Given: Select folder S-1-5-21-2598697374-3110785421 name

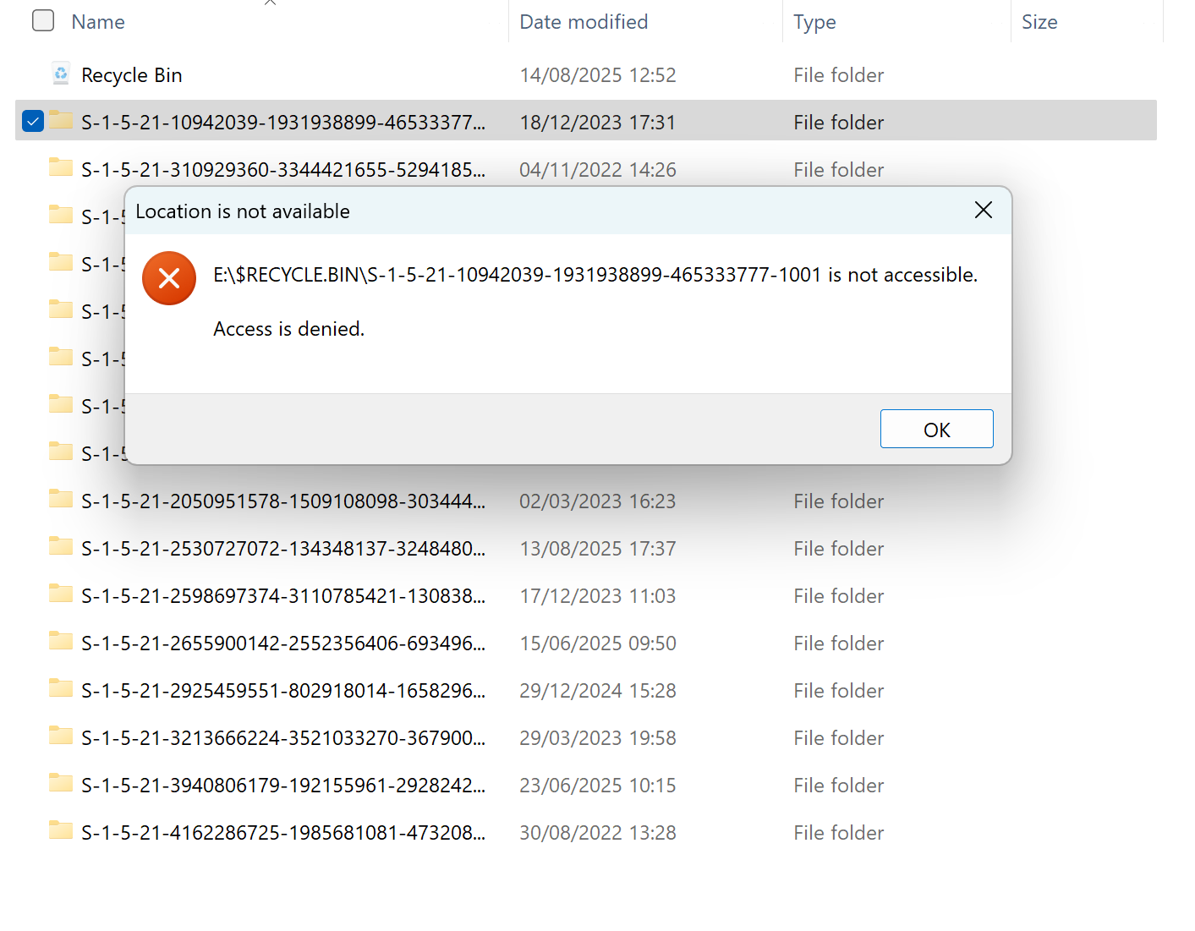Looking at the screenshot, I should pyautogui.click(x=283, y=596).
